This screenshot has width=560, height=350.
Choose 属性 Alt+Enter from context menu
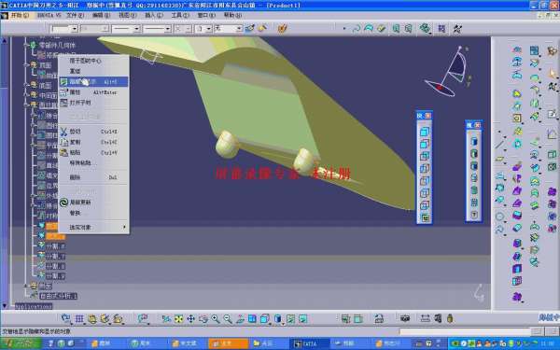(x=93, y=92)
